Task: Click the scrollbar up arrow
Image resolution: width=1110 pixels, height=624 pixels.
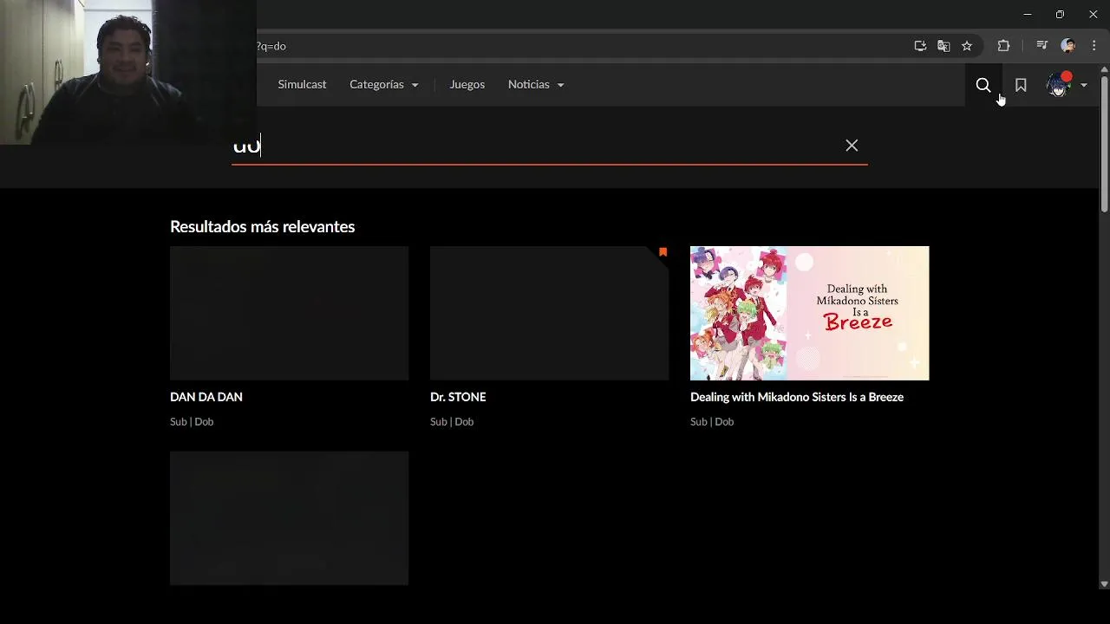Action: [1104, 70]
